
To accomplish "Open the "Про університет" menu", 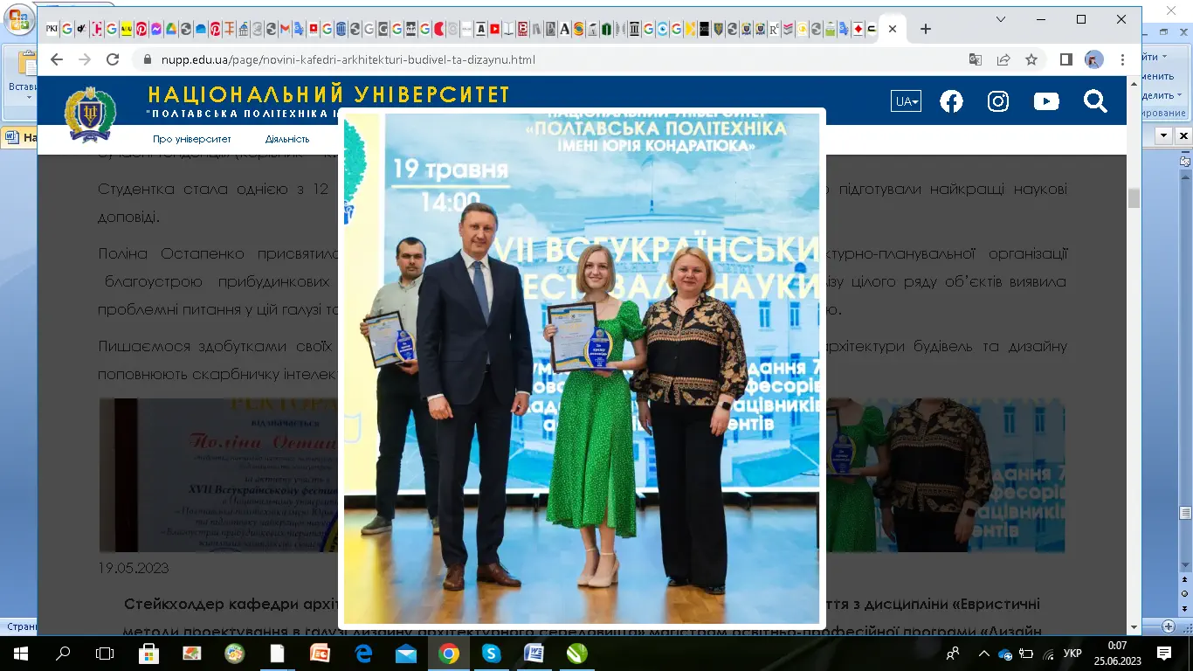I will click(x=192, y=139).
